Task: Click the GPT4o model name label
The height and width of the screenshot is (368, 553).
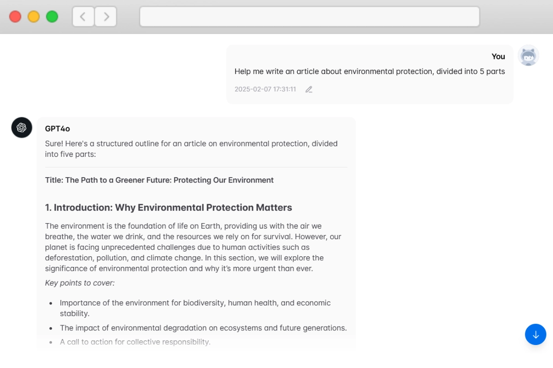Action: [58, 129]
